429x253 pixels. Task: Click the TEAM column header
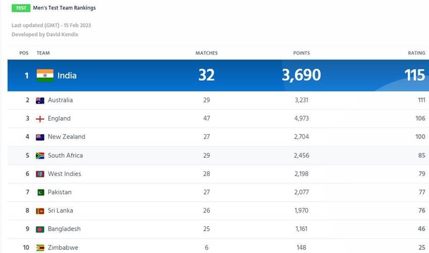[x=43, y=53]
